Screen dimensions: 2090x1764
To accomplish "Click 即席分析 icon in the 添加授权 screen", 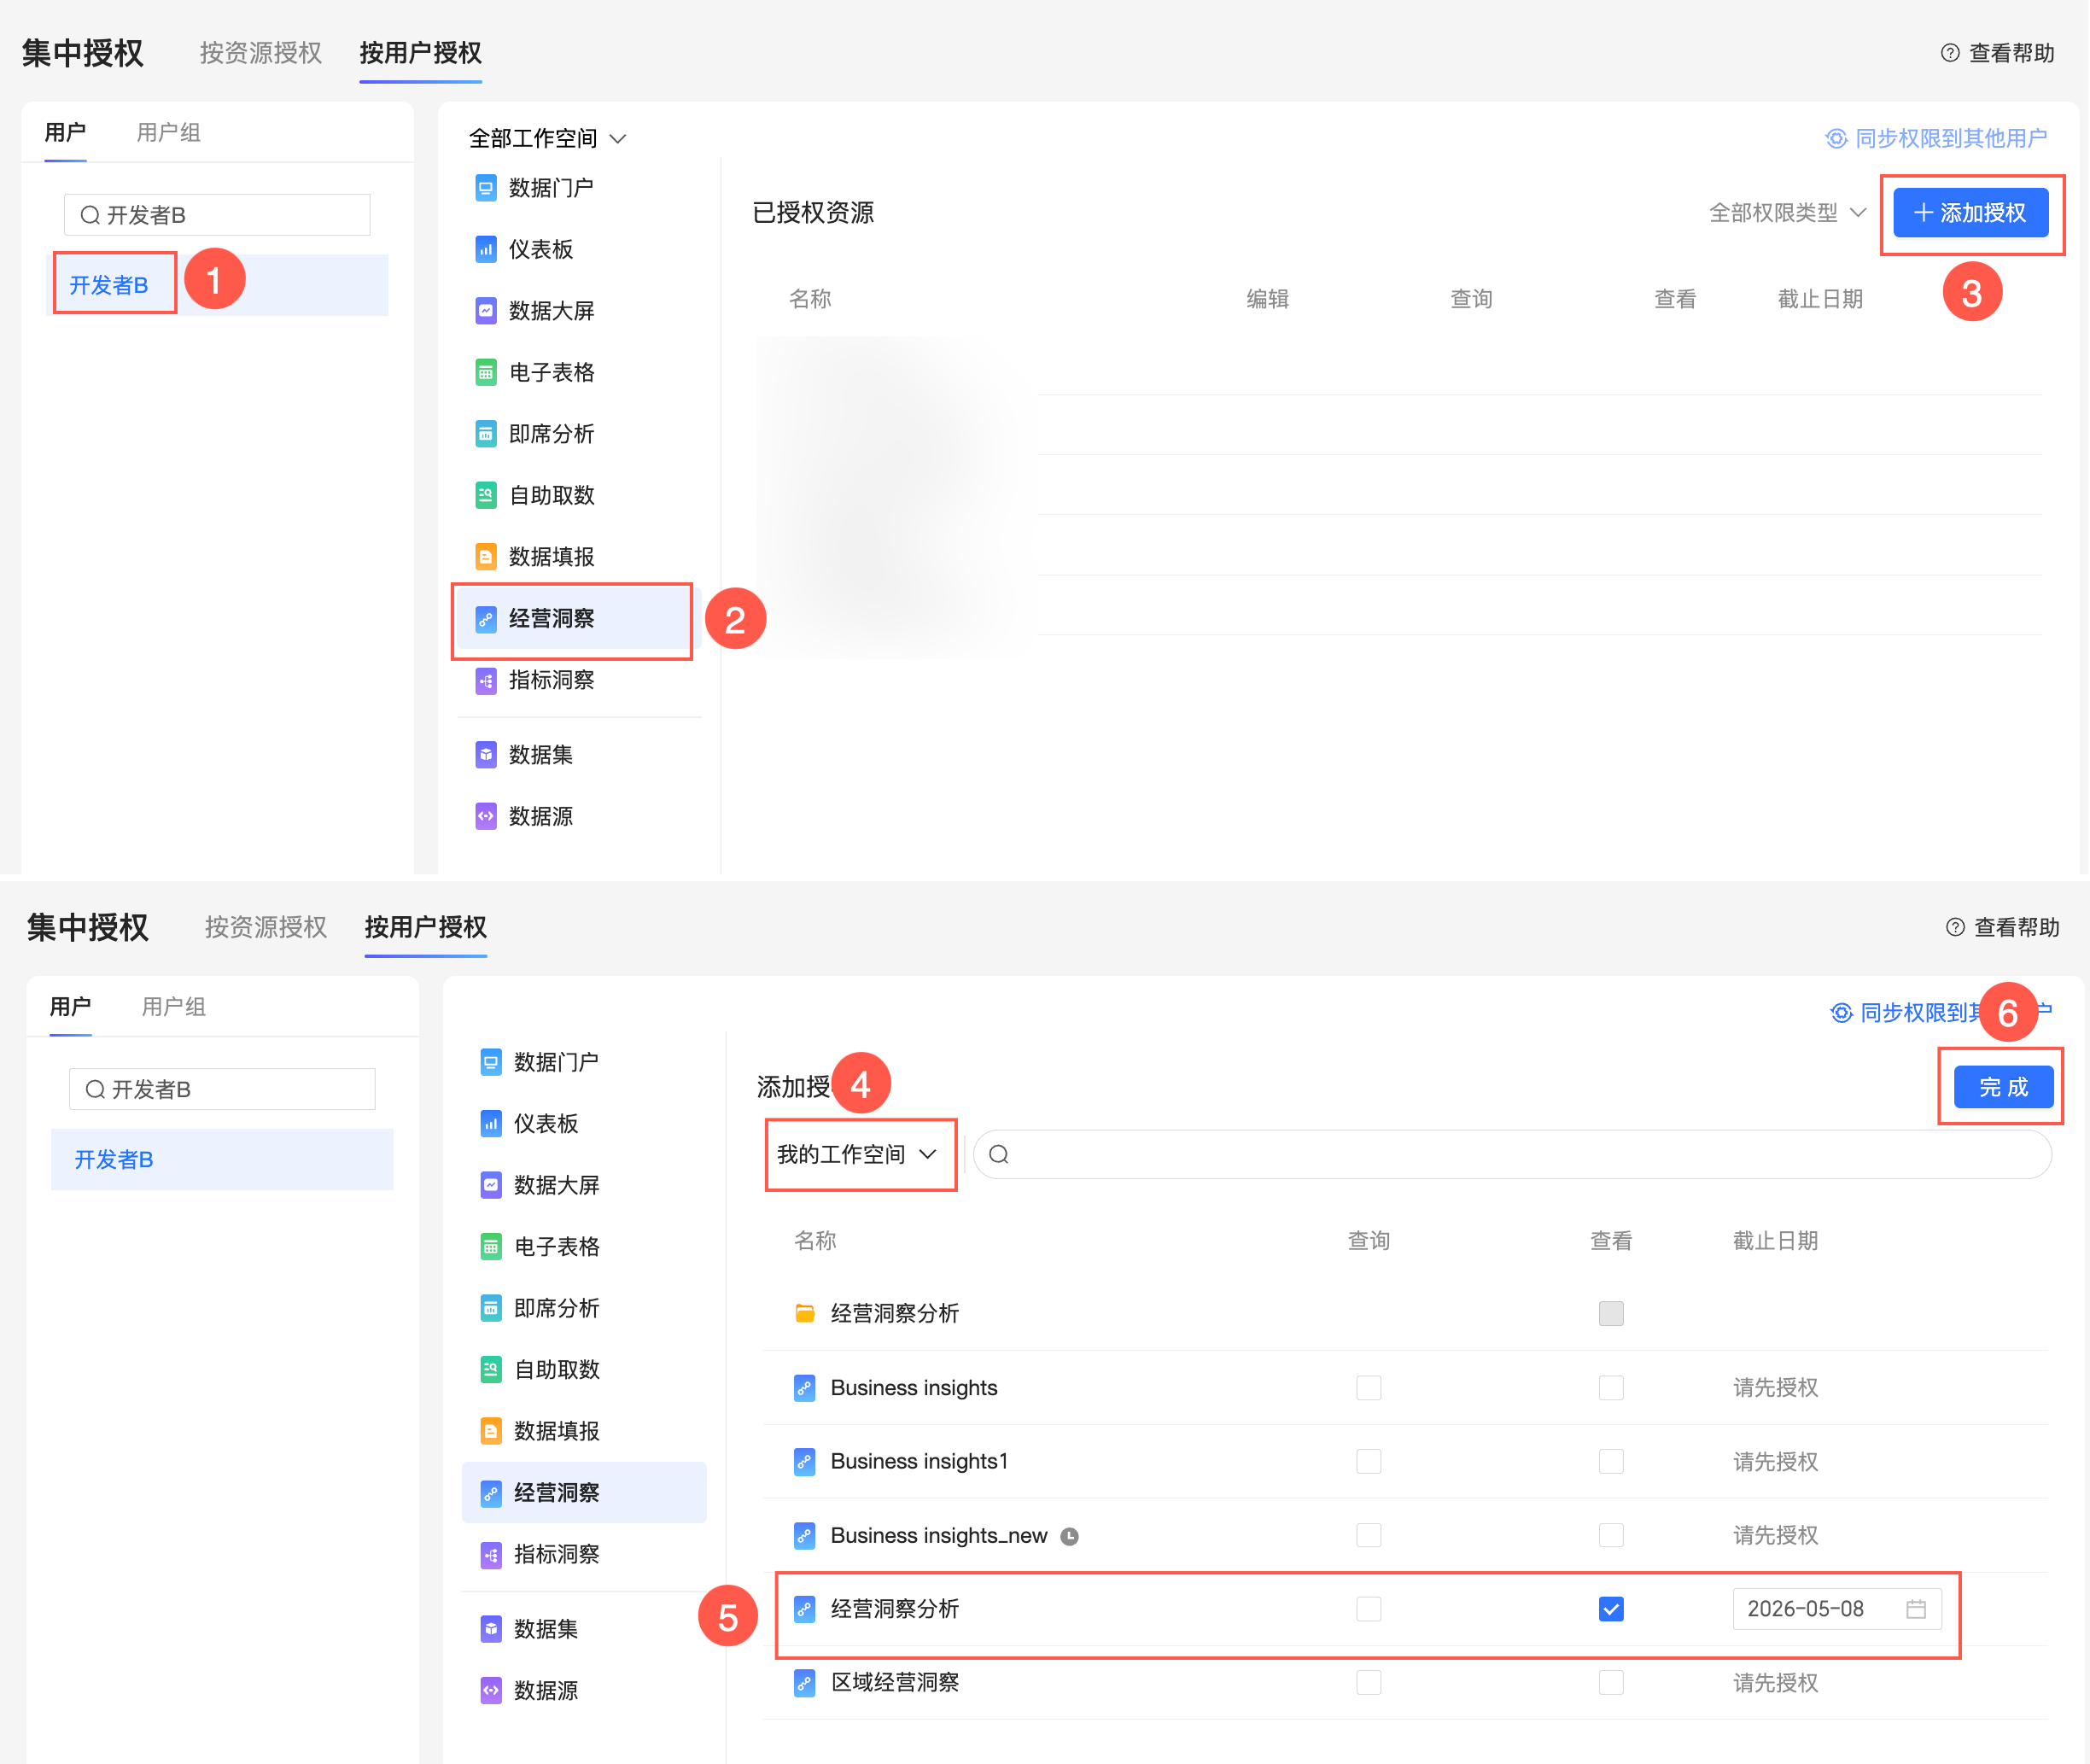I will pyautogui.click(x=490, y=1308).
